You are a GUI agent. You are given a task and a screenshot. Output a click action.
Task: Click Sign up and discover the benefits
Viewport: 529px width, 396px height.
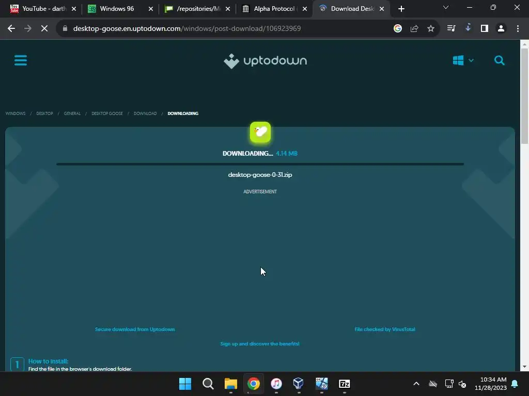260,344
